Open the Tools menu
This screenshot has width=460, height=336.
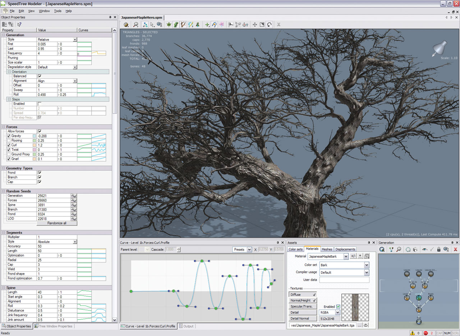coord(57,11)
